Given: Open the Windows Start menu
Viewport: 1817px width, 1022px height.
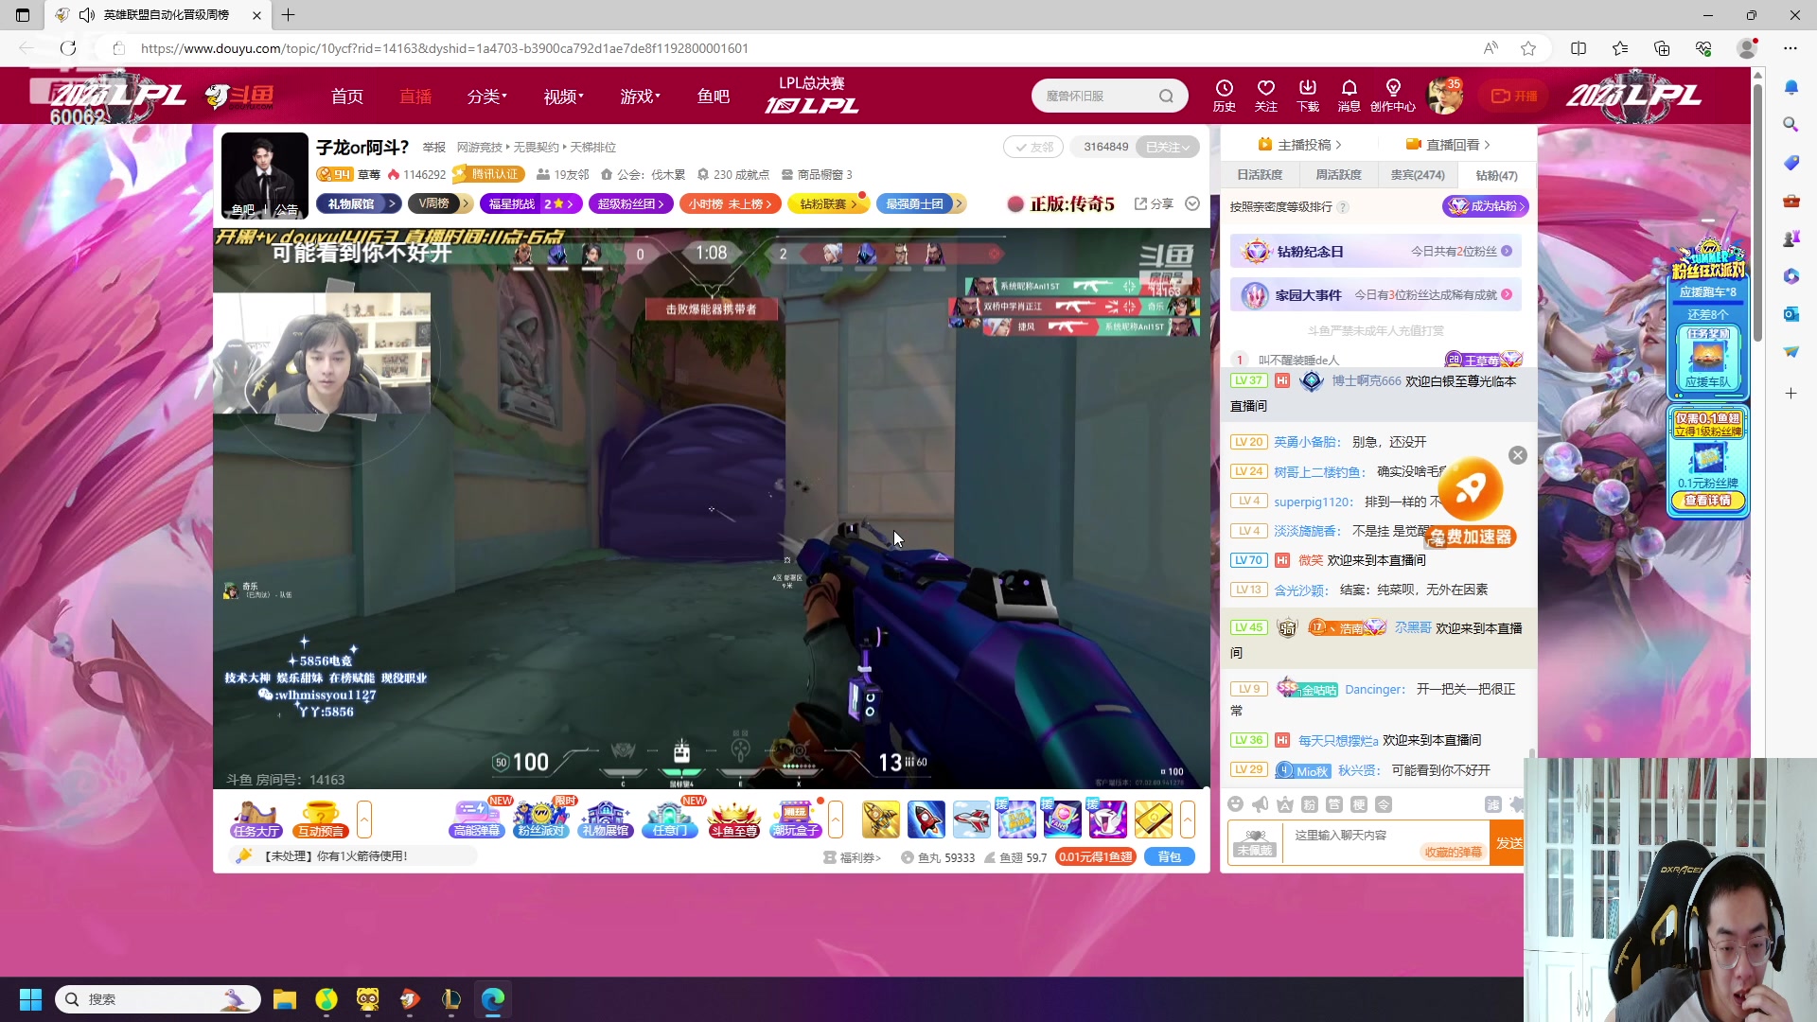Looking at the screenshot, I should click(x=30, y=999).
